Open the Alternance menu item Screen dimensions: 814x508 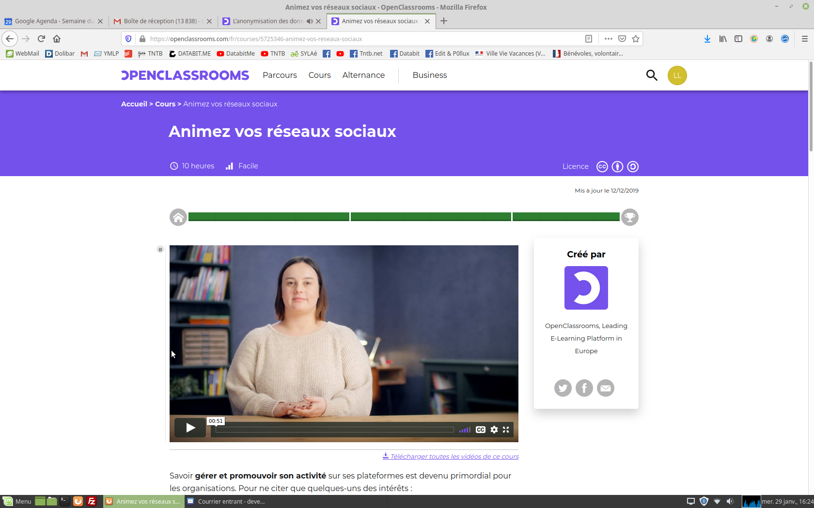point(363,75)
